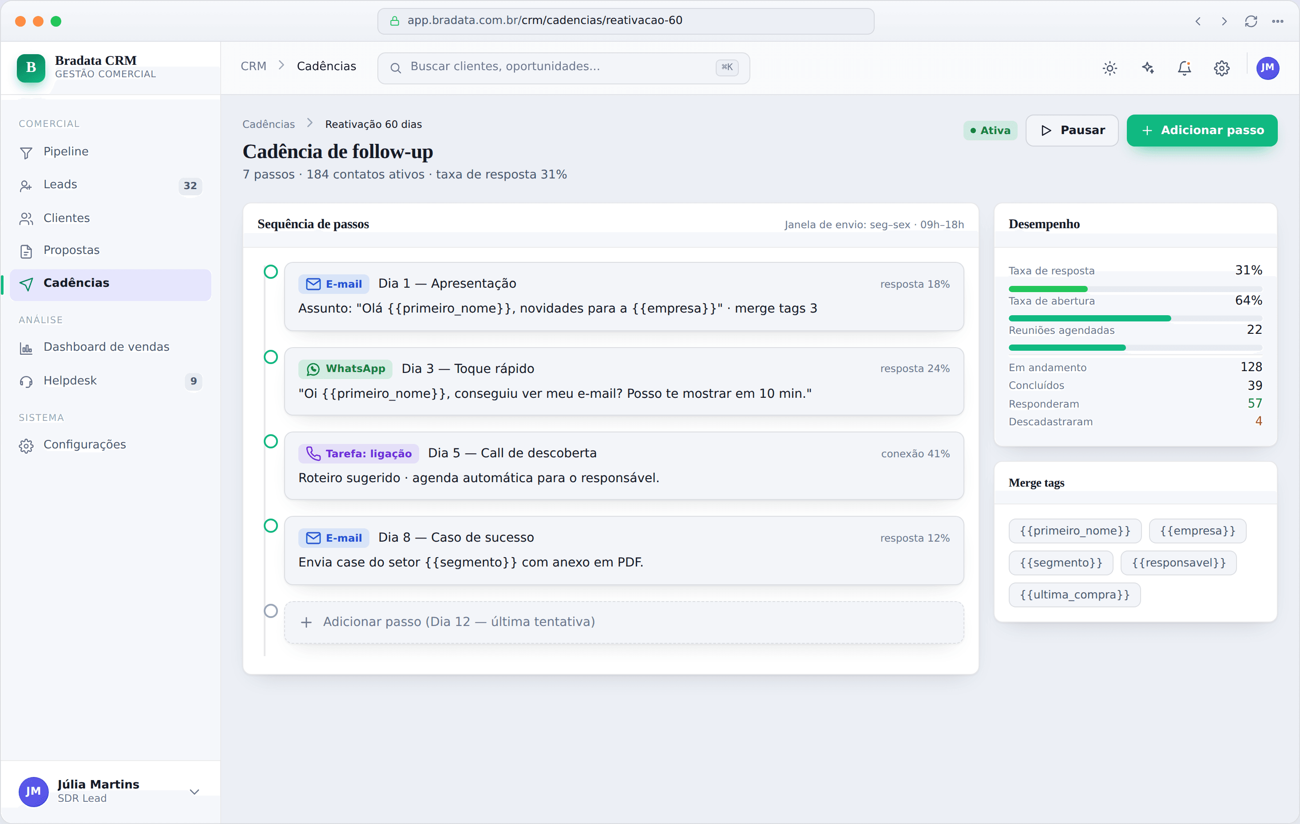Insert the {{segmento}} merge tag
This screenshot has width=1300, height=824.
[x=1060, y=563]
